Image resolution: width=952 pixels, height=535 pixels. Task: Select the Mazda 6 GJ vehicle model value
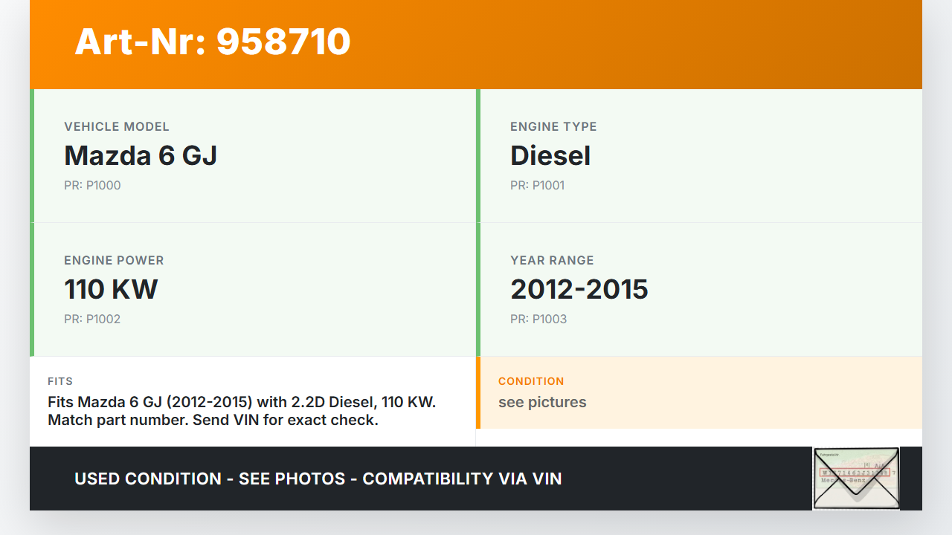pos(141,155)
